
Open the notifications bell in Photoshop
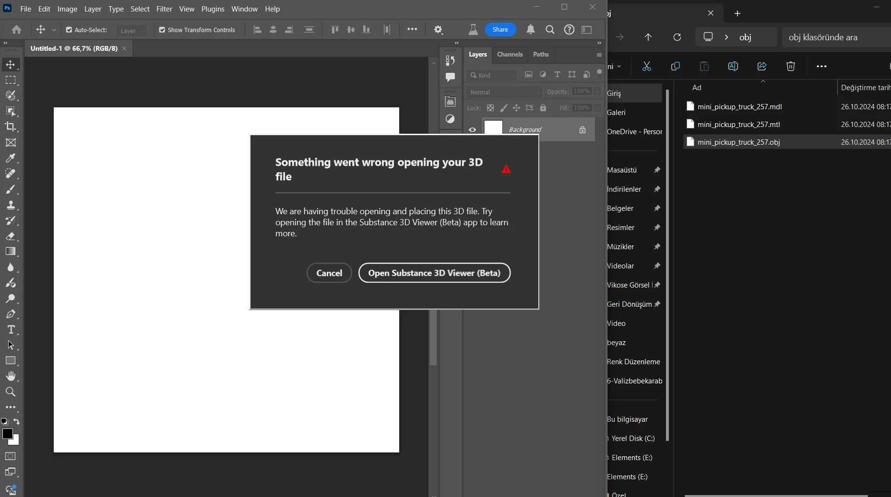pos(531,30)
